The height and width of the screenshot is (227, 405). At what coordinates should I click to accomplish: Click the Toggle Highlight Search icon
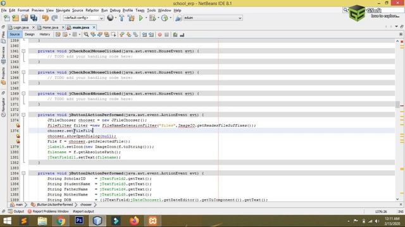[x=106, y=35]
